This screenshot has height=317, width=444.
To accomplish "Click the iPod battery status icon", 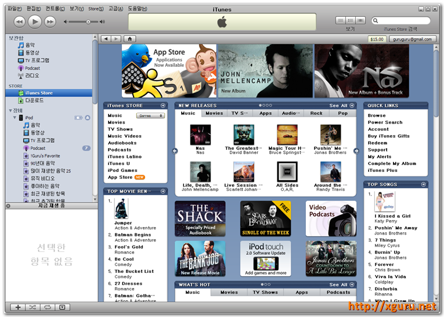I will pos(78,117).
